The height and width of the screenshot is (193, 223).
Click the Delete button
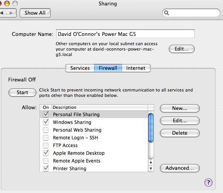click(180, 133)
